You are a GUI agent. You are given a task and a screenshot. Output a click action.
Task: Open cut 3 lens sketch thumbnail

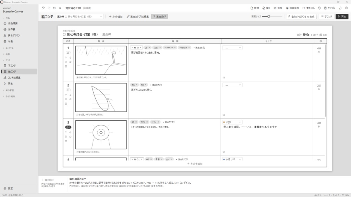coord(101,135)
